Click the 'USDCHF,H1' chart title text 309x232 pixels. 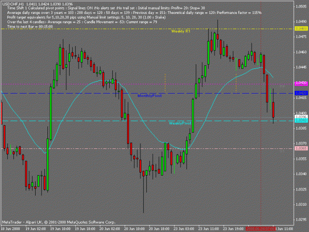coord(13,4)
